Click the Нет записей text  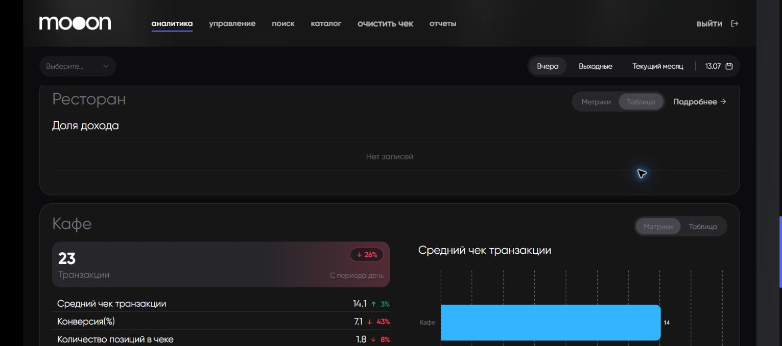coord(390,156)
